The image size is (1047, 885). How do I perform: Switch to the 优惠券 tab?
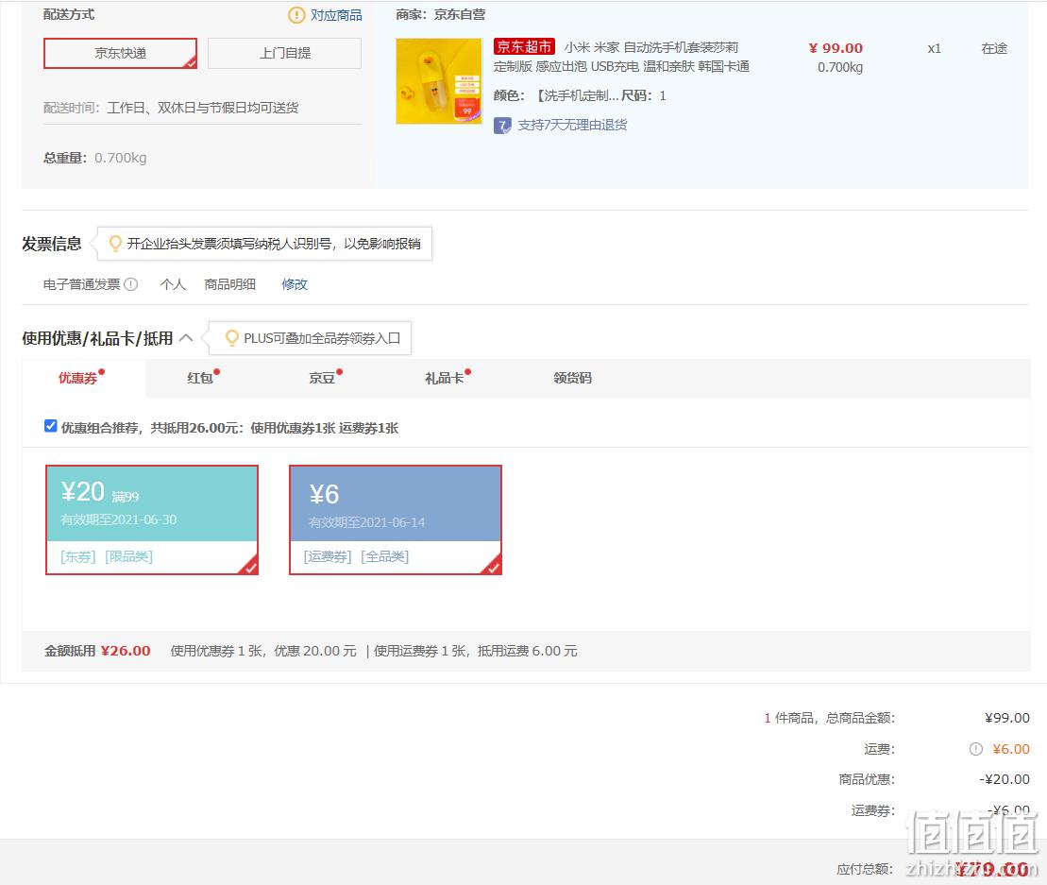pyautogui.click(x=78, y=378)
